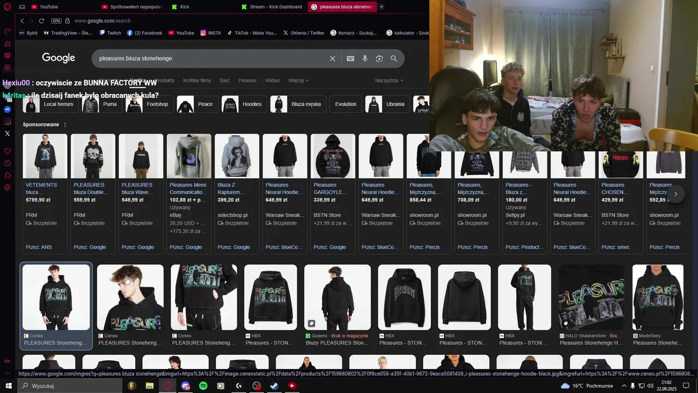Filter by Bluza męska chip

click(x=298, y=104)
